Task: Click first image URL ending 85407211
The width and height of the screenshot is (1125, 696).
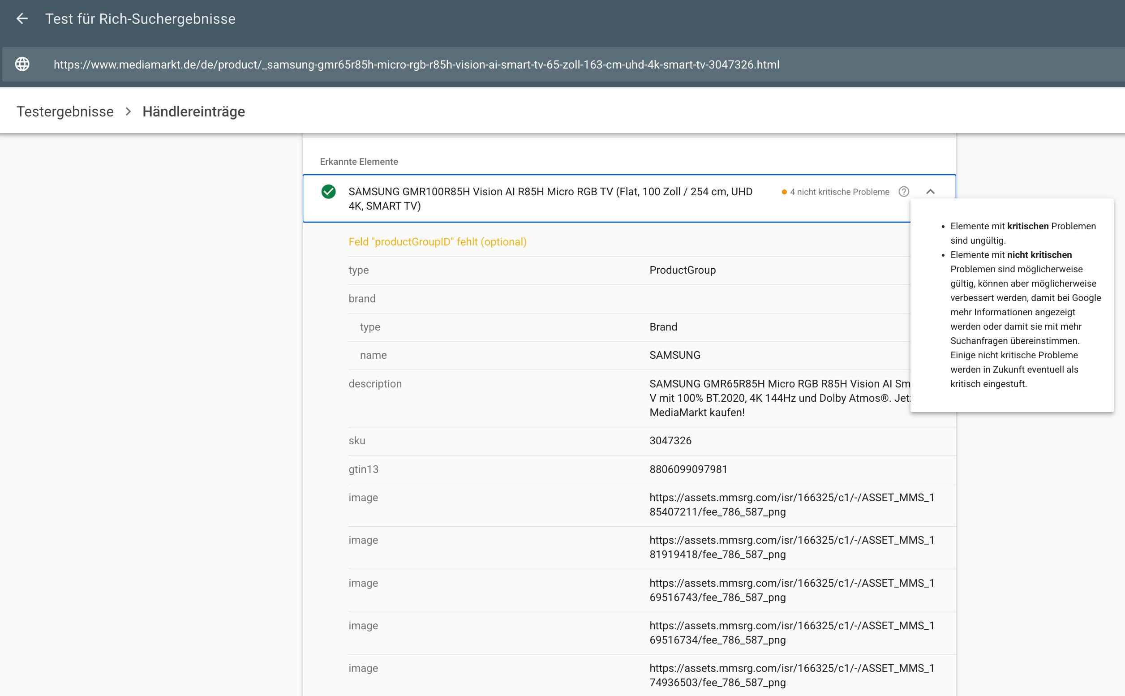Action: click(x=792, y=504)
